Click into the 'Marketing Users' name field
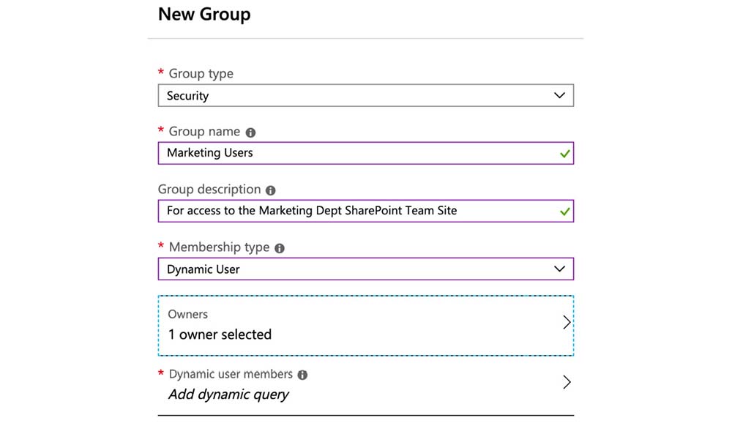The height and width of the screenshot is (426, 732). pyautogui.click(x=210, y=153)
